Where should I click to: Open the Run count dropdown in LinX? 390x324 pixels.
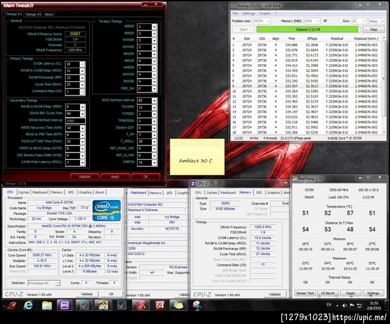pyautogui.click(x=364, y=21)
